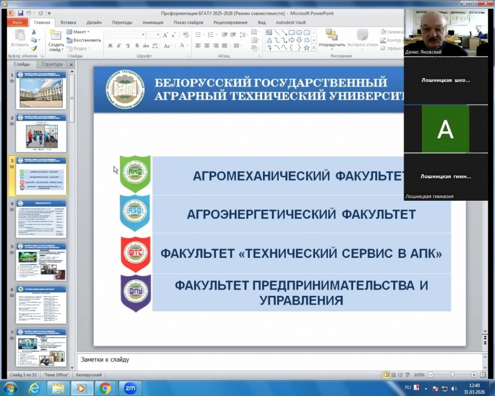The width and height of the screenshot is (495, 396).
Task: Expand the Макет layout dropdown
Action: (x=80, y=32)
